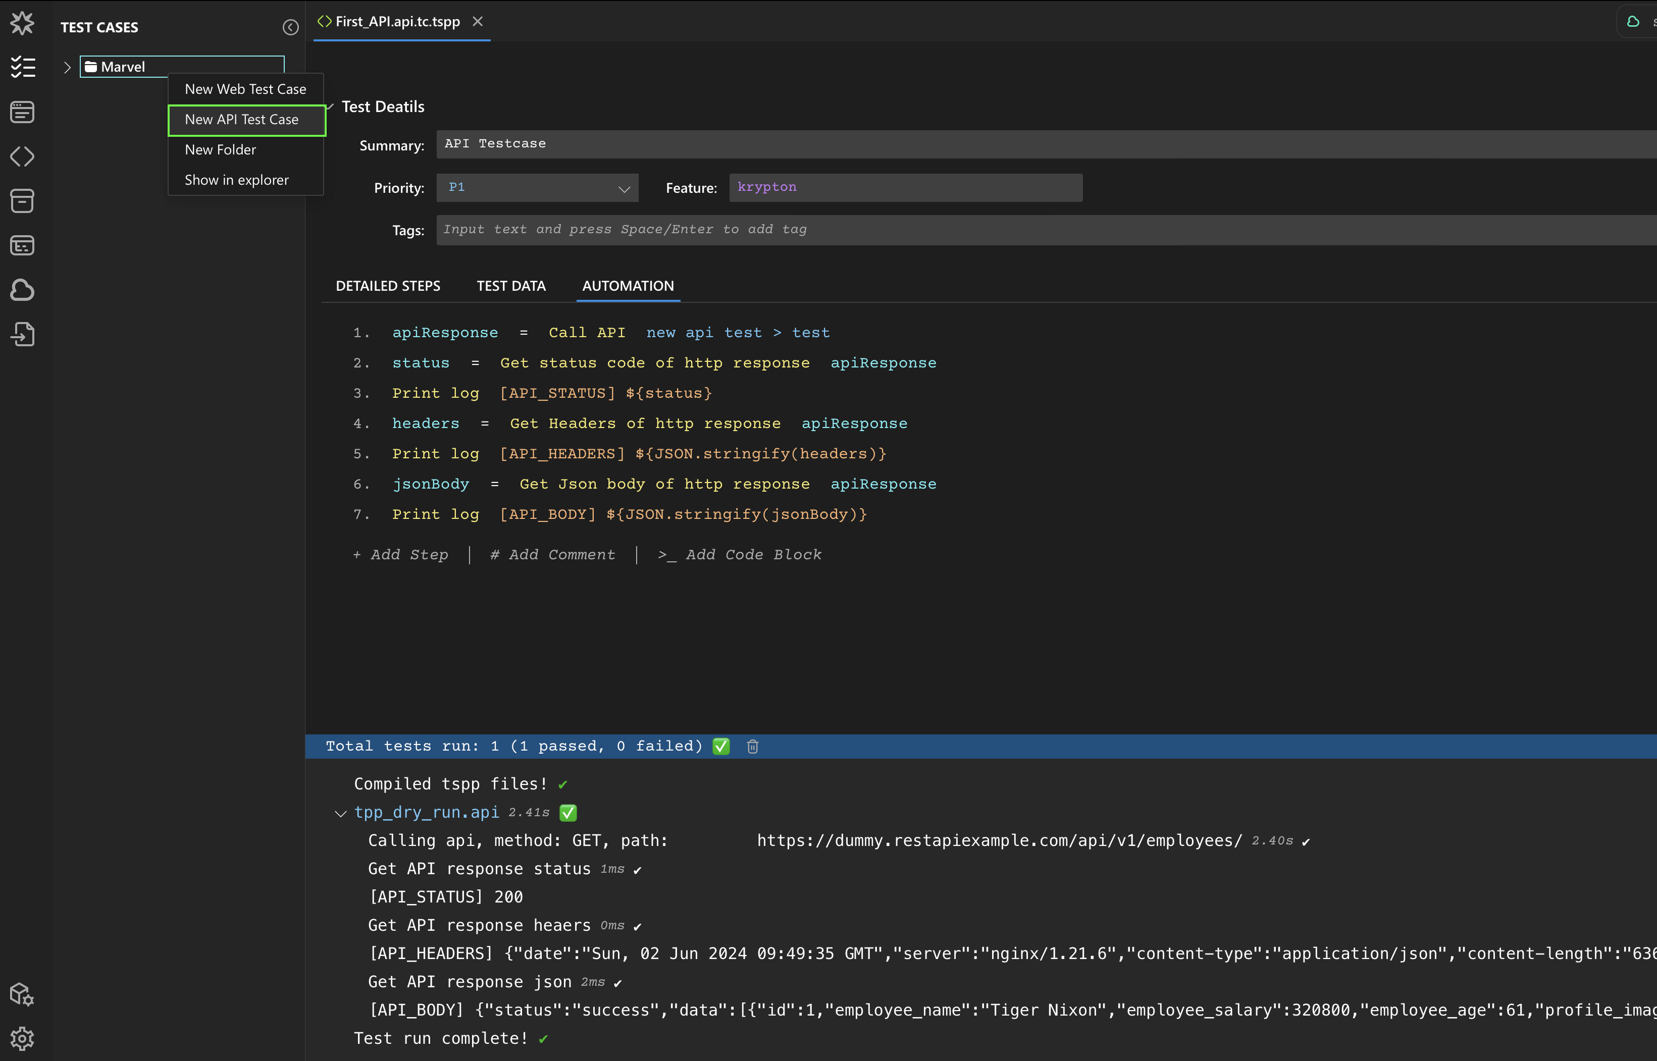The width and height of the screenshot is (1657, 1061).
Task: Expand the Marvel folder in Test Cases
Action: click(68, 67)
